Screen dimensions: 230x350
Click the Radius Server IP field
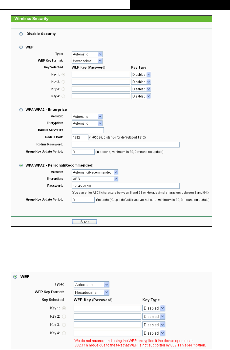point(88,130)
